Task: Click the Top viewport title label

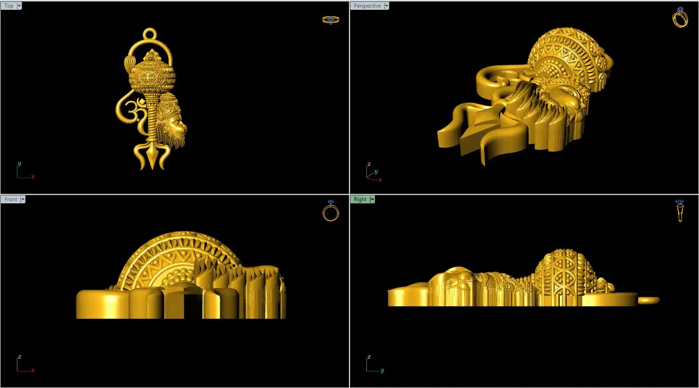Action: [x=9, y=6]
